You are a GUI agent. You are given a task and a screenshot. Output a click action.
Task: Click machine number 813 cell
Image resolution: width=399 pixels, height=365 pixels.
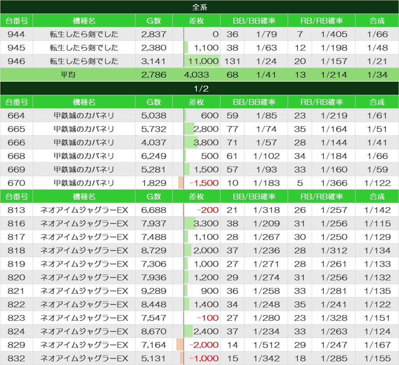16,210
